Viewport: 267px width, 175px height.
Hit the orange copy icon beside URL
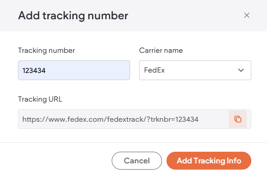point(238,119)
